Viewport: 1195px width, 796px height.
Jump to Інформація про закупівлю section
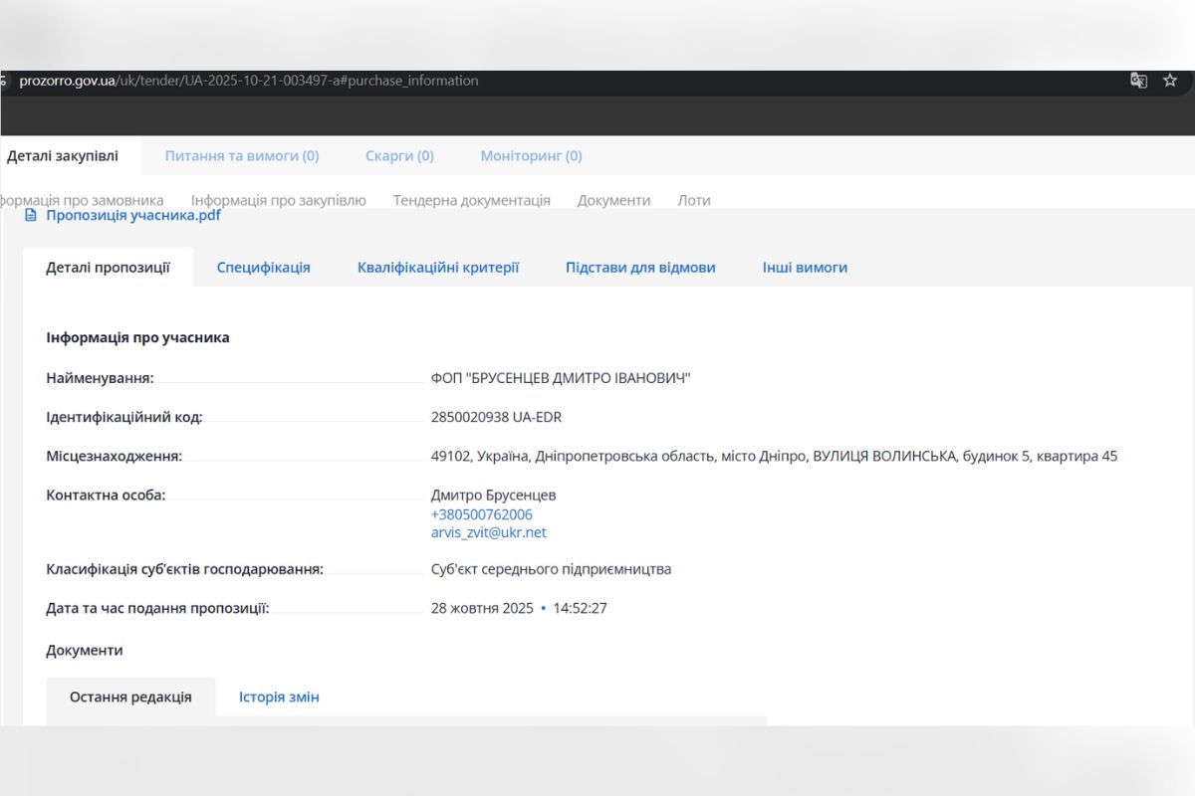point(279,200)
